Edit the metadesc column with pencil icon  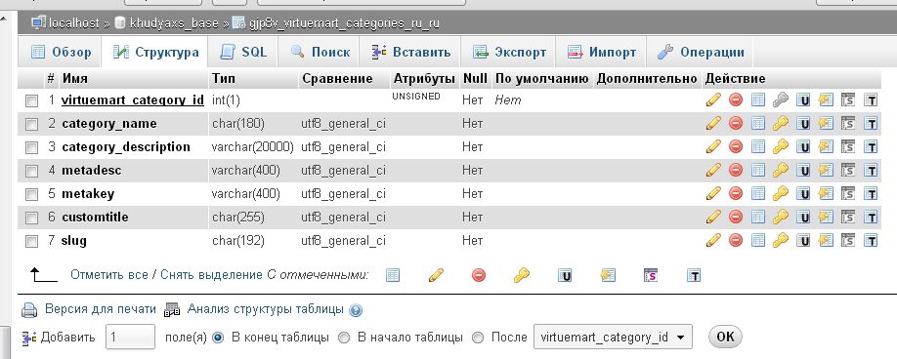click(x=712, y=170)
